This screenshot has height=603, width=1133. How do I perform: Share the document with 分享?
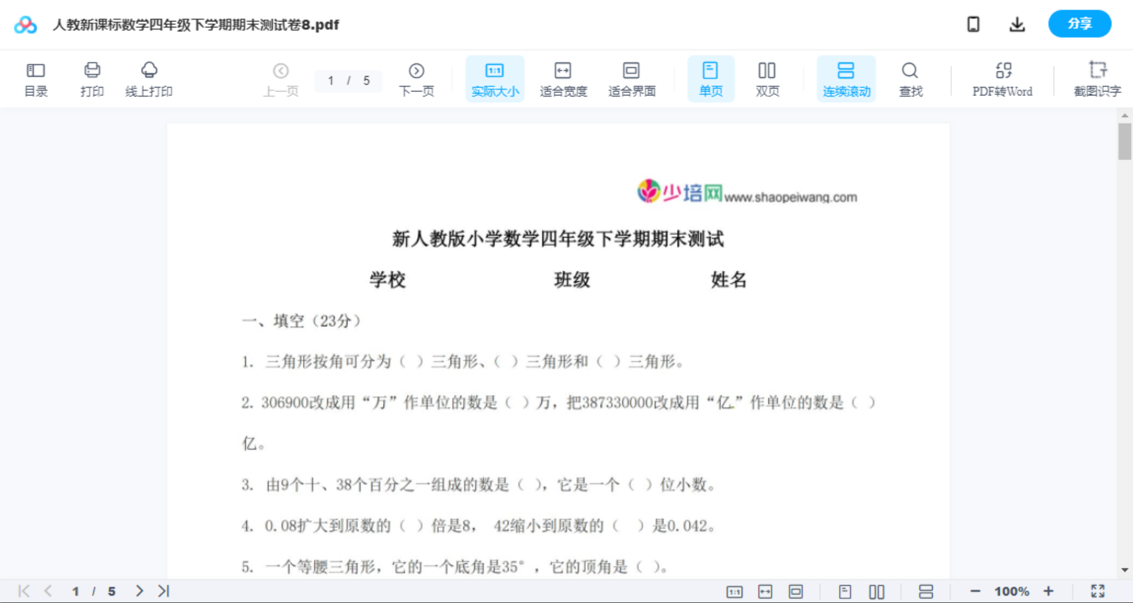point(1079,24)
